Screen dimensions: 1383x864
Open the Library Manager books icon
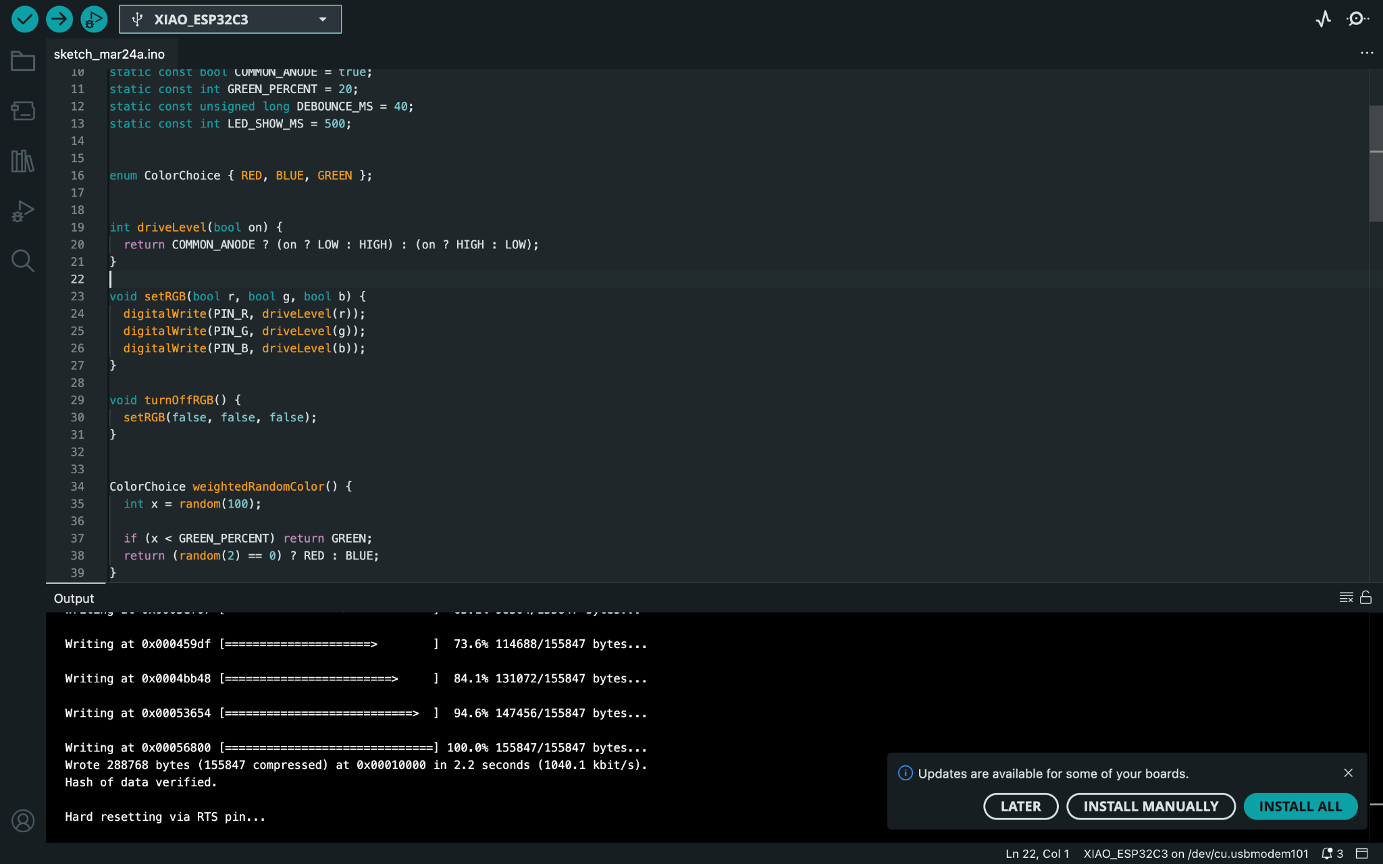pyautogui.click(x=23, y=161)
